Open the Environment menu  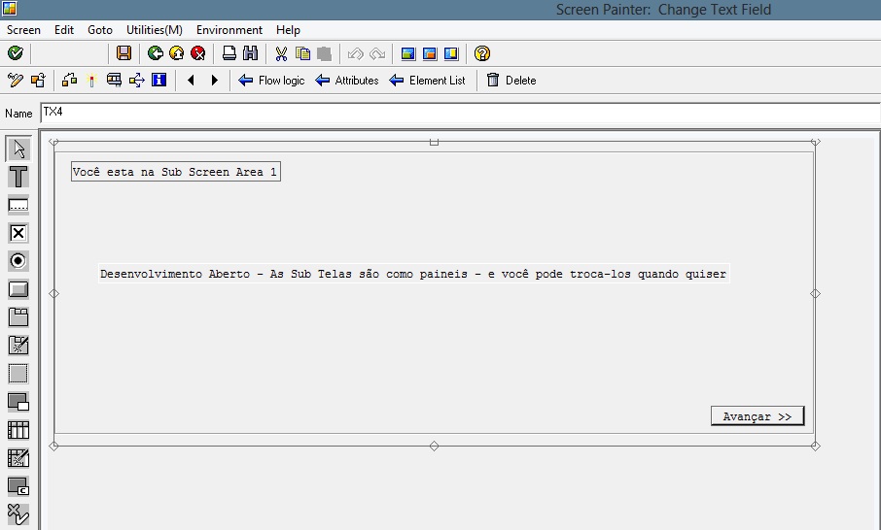(x=229, y=30)
